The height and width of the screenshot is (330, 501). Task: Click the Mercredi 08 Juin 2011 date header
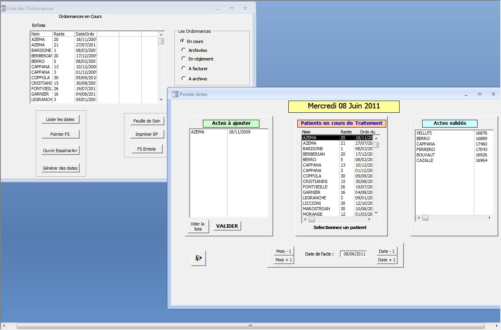tap(344, 106)
